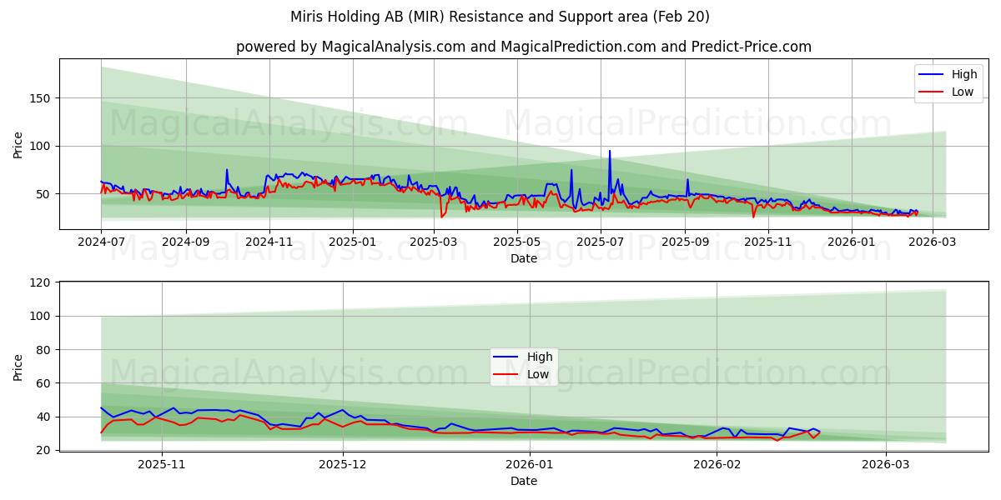Click the '2024-09' x-axis label on the top chart

(186, 242)
